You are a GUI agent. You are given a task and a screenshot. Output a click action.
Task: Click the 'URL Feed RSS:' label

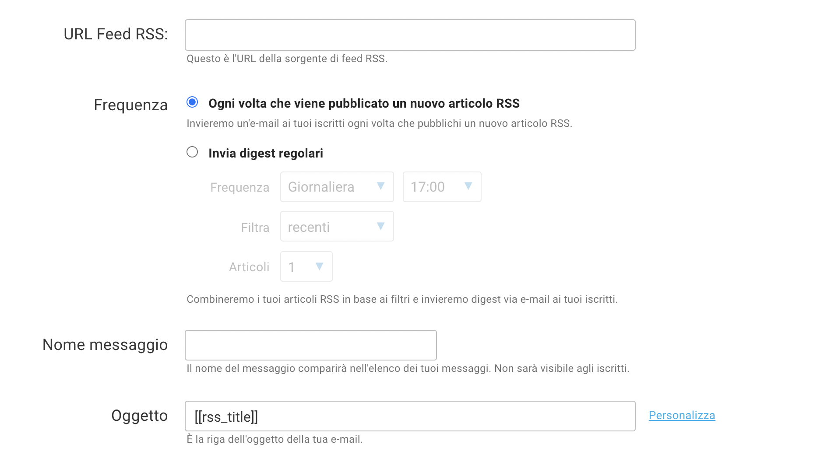[116, 34]
